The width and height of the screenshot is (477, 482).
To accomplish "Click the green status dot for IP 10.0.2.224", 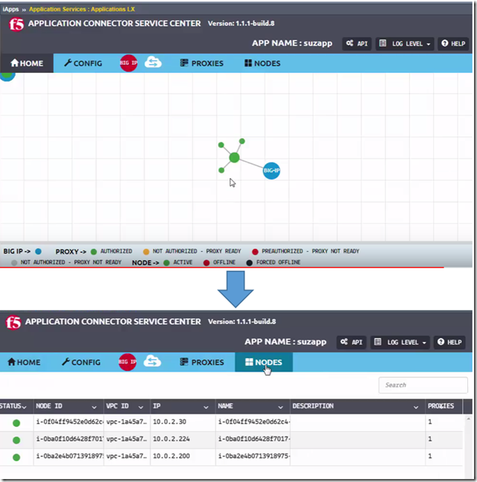I will click(16, 440).
